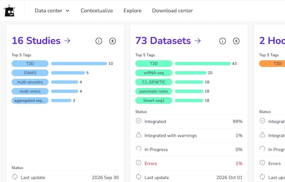Select the GWAS tag in Studies
Screen dimensions: 285x182
click(30, 73)
